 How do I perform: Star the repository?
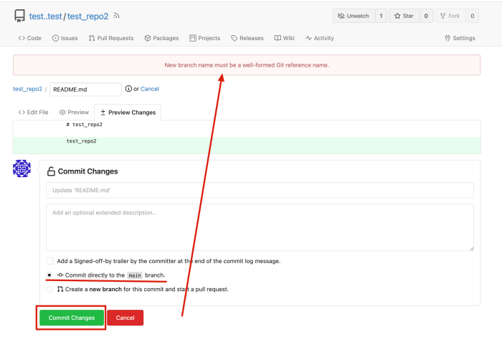point(404,16)
